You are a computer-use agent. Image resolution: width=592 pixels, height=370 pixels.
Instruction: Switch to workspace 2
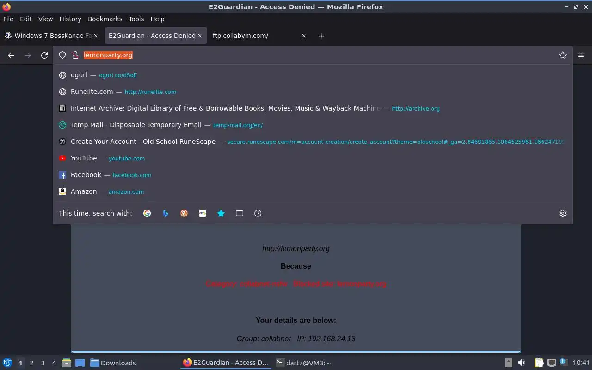coord(31,363)
